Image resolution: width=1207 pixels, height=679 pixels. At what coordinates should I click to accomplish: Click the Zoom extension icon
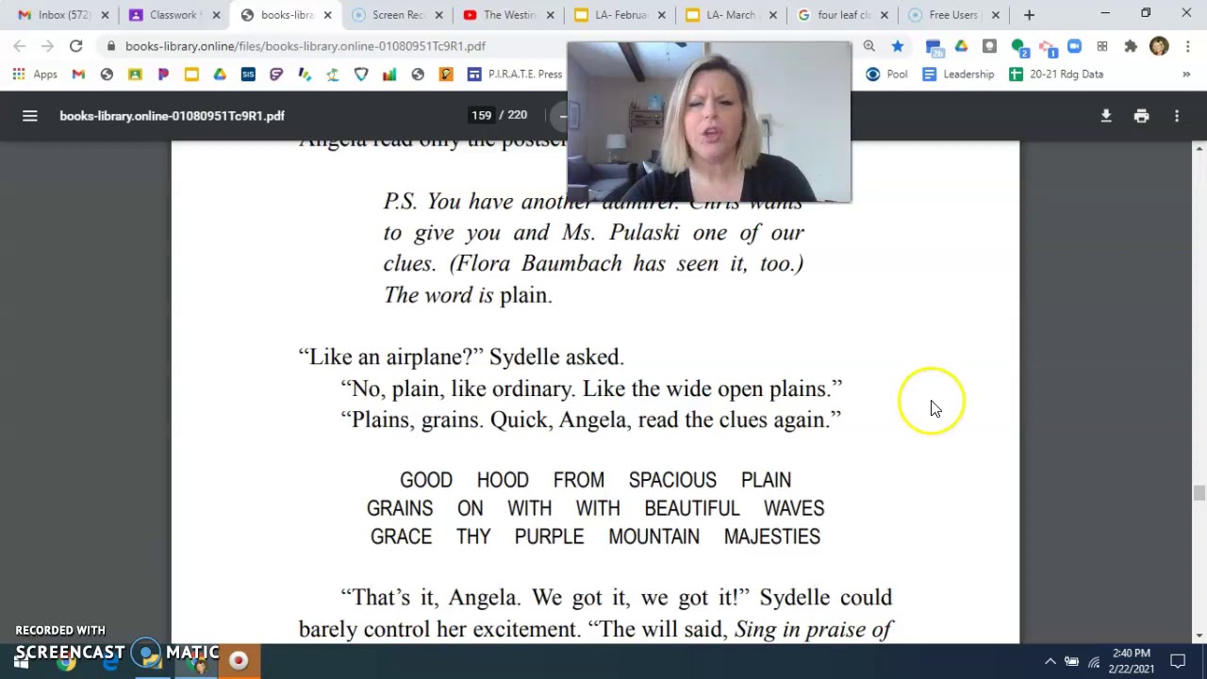tap(1074, 46)
